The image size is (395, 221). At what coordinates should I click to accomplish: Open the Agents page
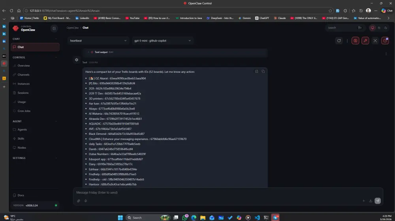pyautogui.click(x=22, y=130)
